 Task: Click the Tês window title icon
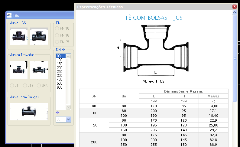(9, 15)
